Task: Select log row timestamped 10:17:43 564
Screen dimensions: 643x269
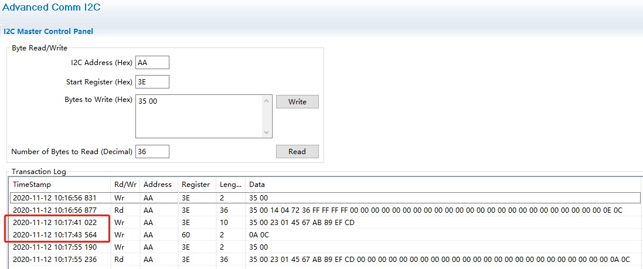Action: (x=324, y=235)
